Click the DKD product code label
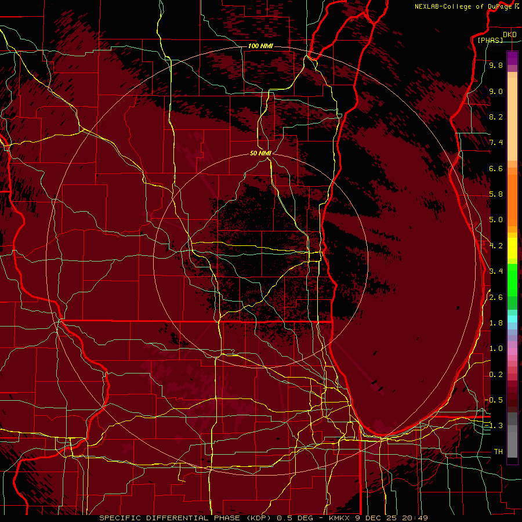The image size is (522, 522). [510, 34]
